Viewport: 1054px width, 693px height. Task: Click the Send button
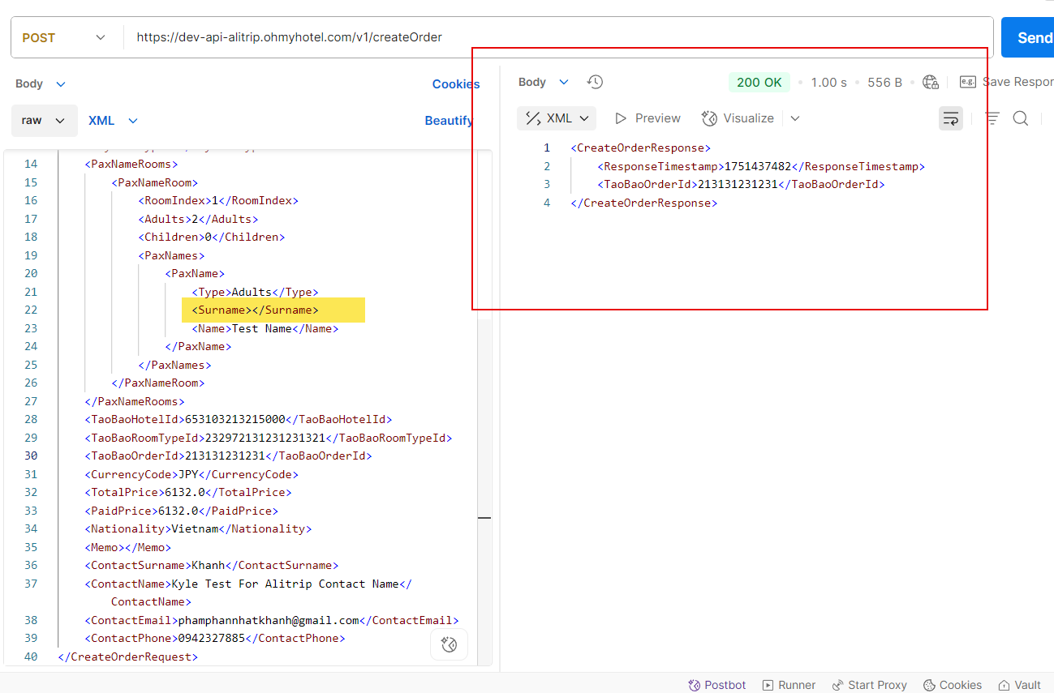pyautogui.click(x=1030, y=37)
